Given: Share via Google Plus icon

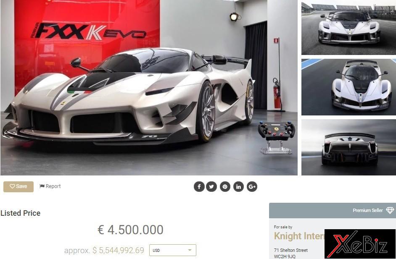Looking at the screenshot, I should (x=252, y=187).
